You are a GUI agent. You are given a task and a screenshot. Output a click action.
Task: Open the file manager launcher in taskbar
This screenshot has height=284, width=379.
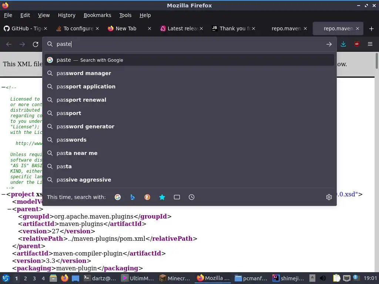(53, 278)
